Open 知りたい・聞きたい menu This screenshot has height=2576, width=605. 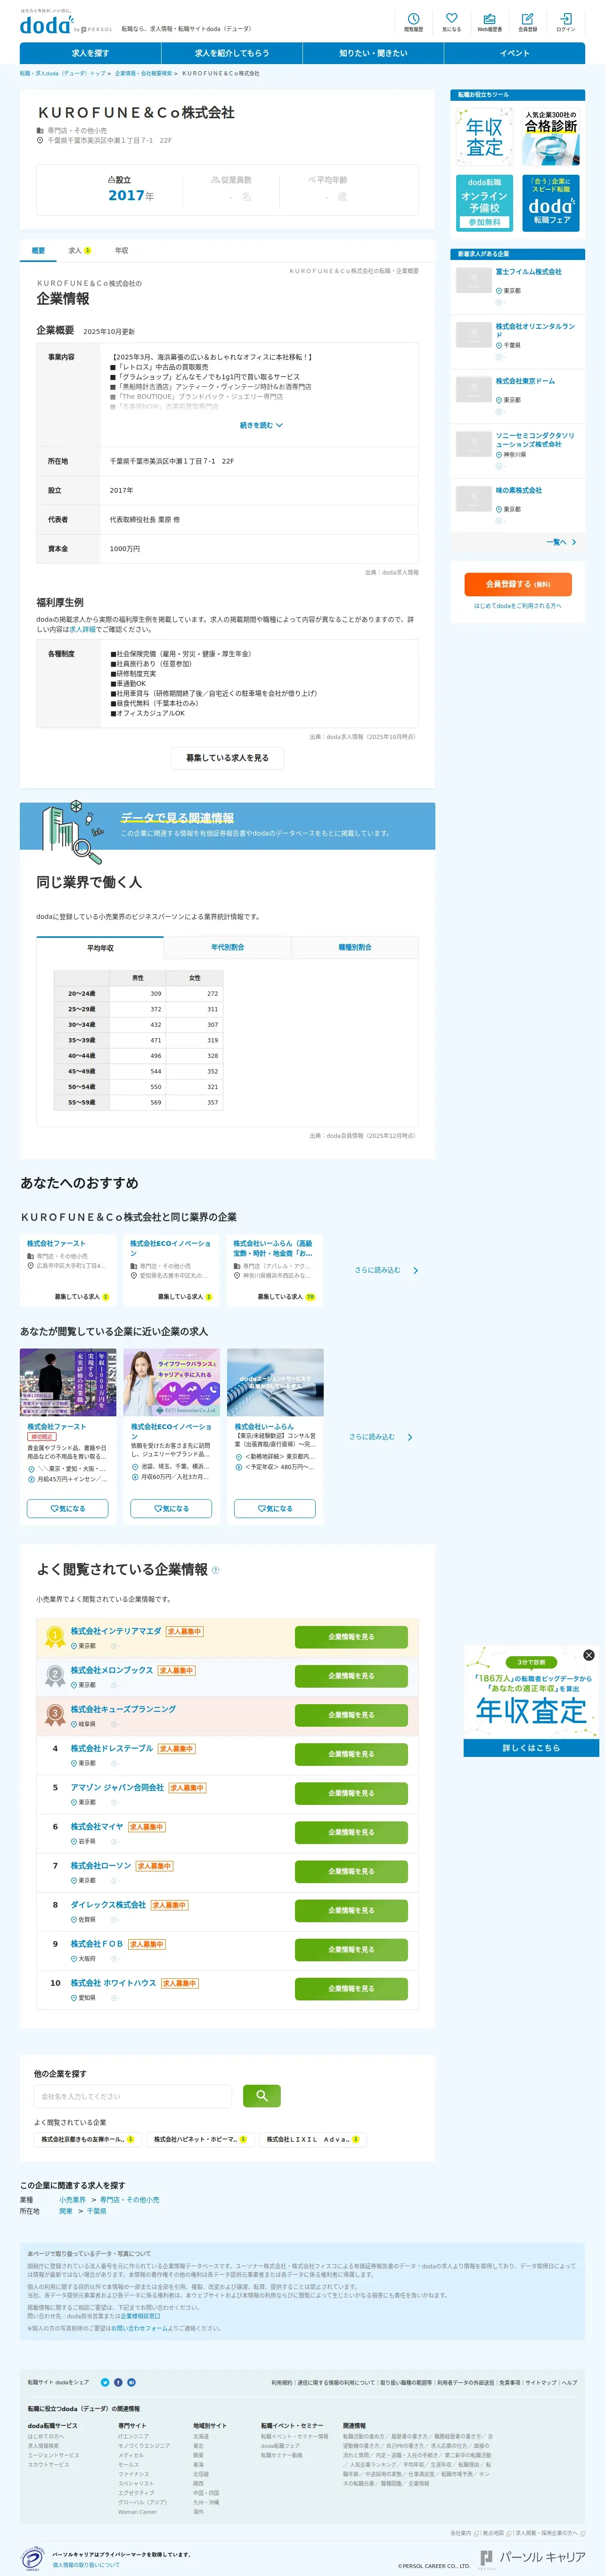(373, 53)
